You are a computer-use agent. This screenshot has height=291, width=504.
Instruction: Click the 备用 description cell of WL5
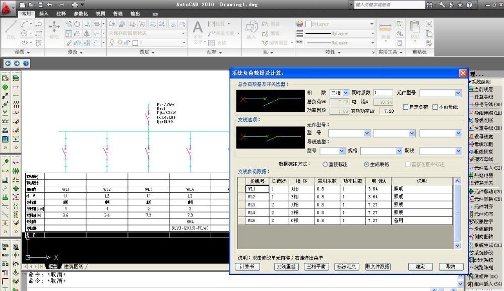[422, 221]
